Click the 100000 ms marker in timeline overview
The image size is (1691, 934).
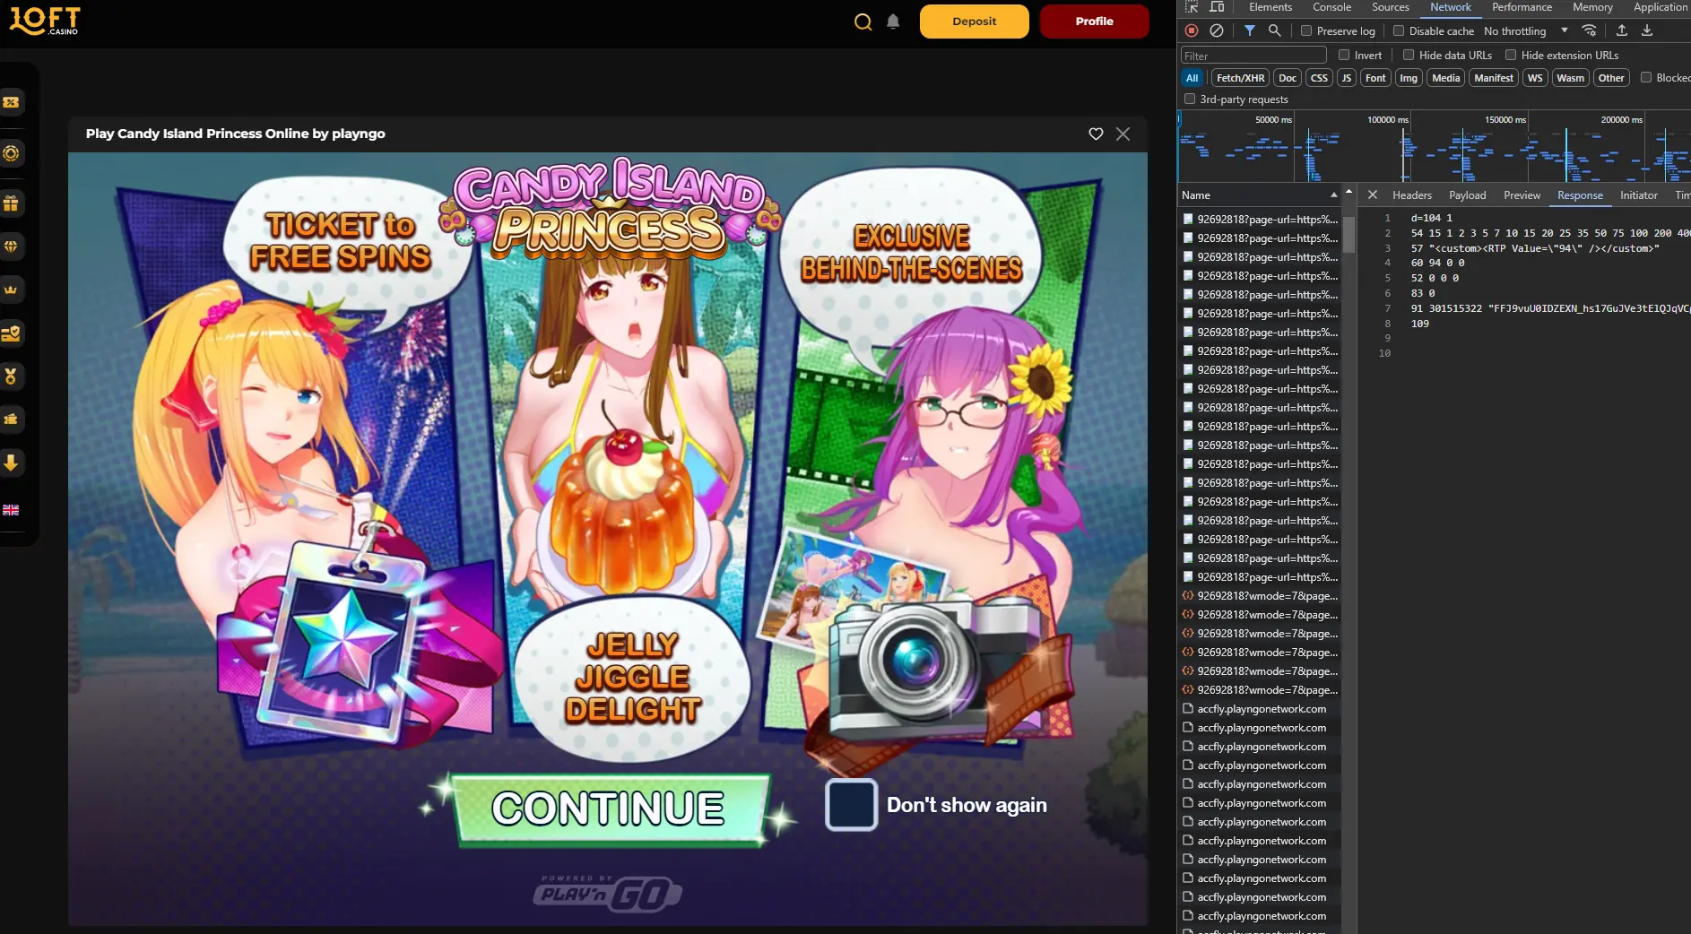[1387, 119]
